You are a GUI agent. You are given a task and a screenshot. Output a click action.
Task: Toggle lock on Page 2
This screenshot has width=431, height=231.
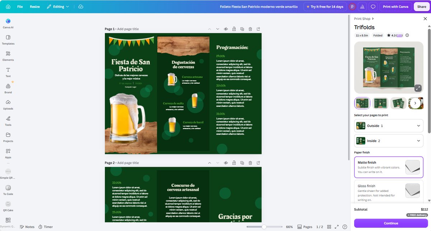234,163
